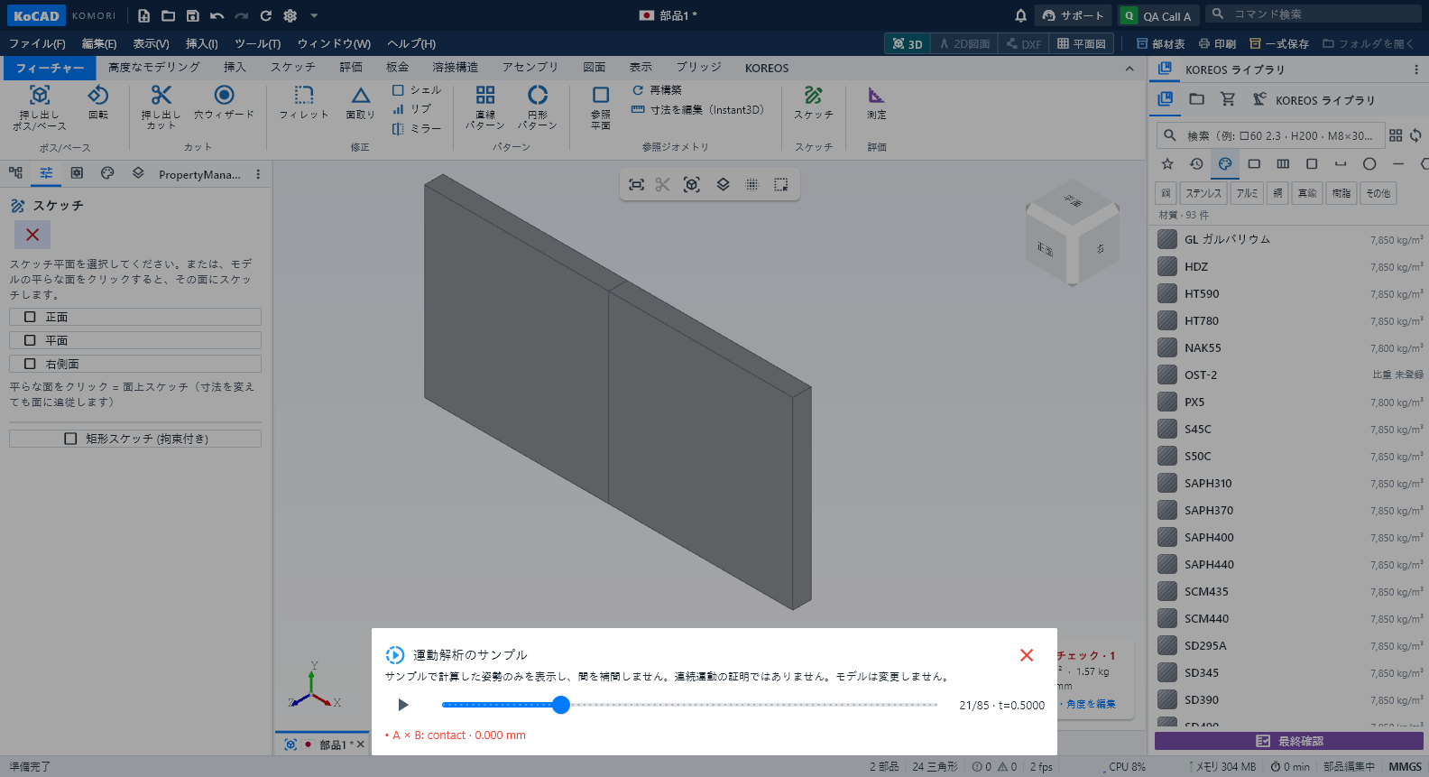Screen dimensions: 1429x777
Task: Select the 参照平面 reference plane tool
Action: [x=601, y=107]
